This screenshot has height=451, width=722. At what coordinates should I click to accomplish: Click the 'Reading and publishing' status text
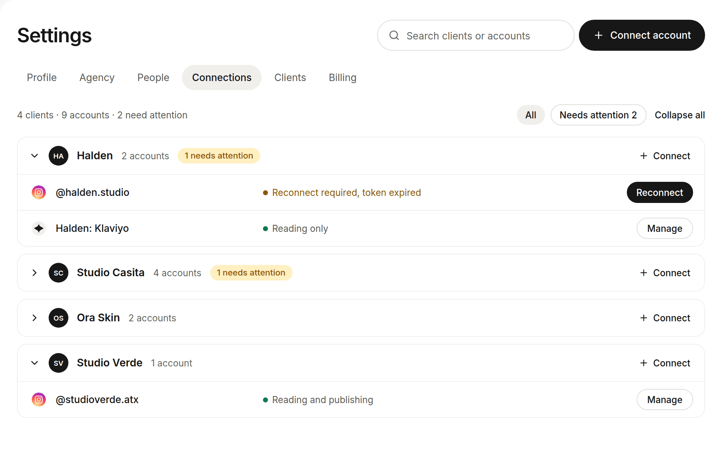pos(323,400)
